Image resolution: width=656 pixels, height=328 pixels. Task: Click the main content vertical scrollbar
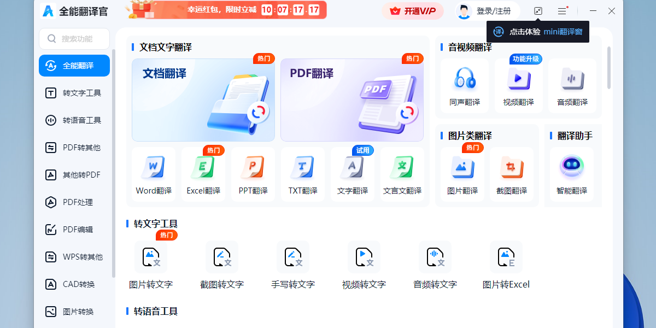tap(608, 68)
